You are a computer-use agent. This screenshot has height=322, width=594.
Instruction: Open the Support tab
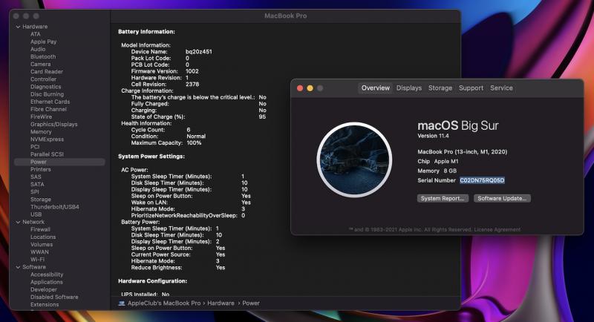click(x=471, y=88)
